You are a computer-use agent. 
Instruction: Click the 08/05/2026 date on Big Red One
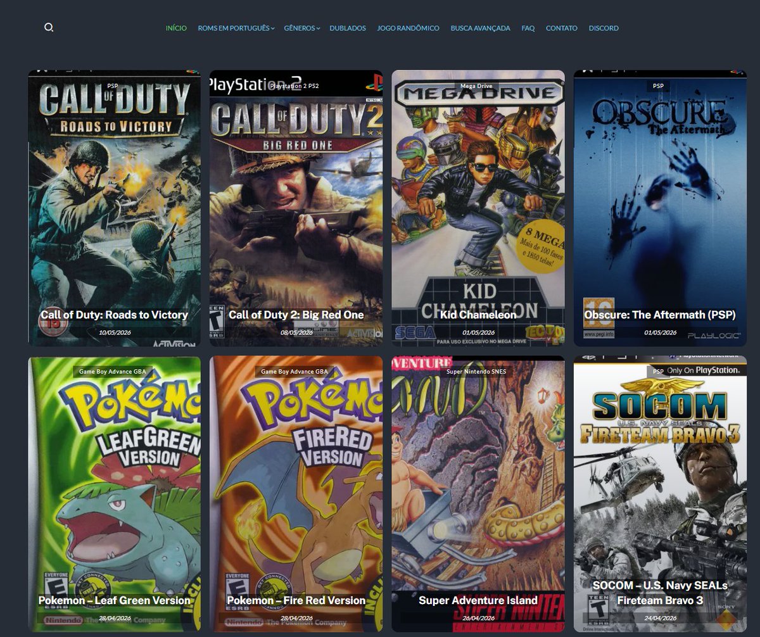coord(296,332)
